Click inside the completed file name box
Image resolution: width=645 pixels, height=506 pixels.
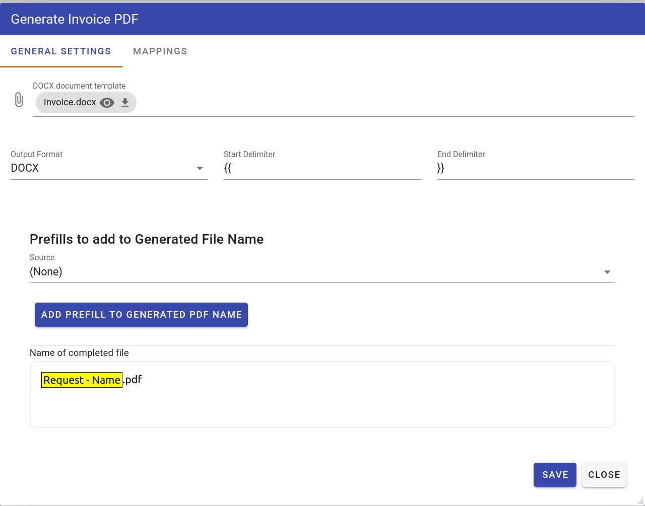tap(322, 405)
